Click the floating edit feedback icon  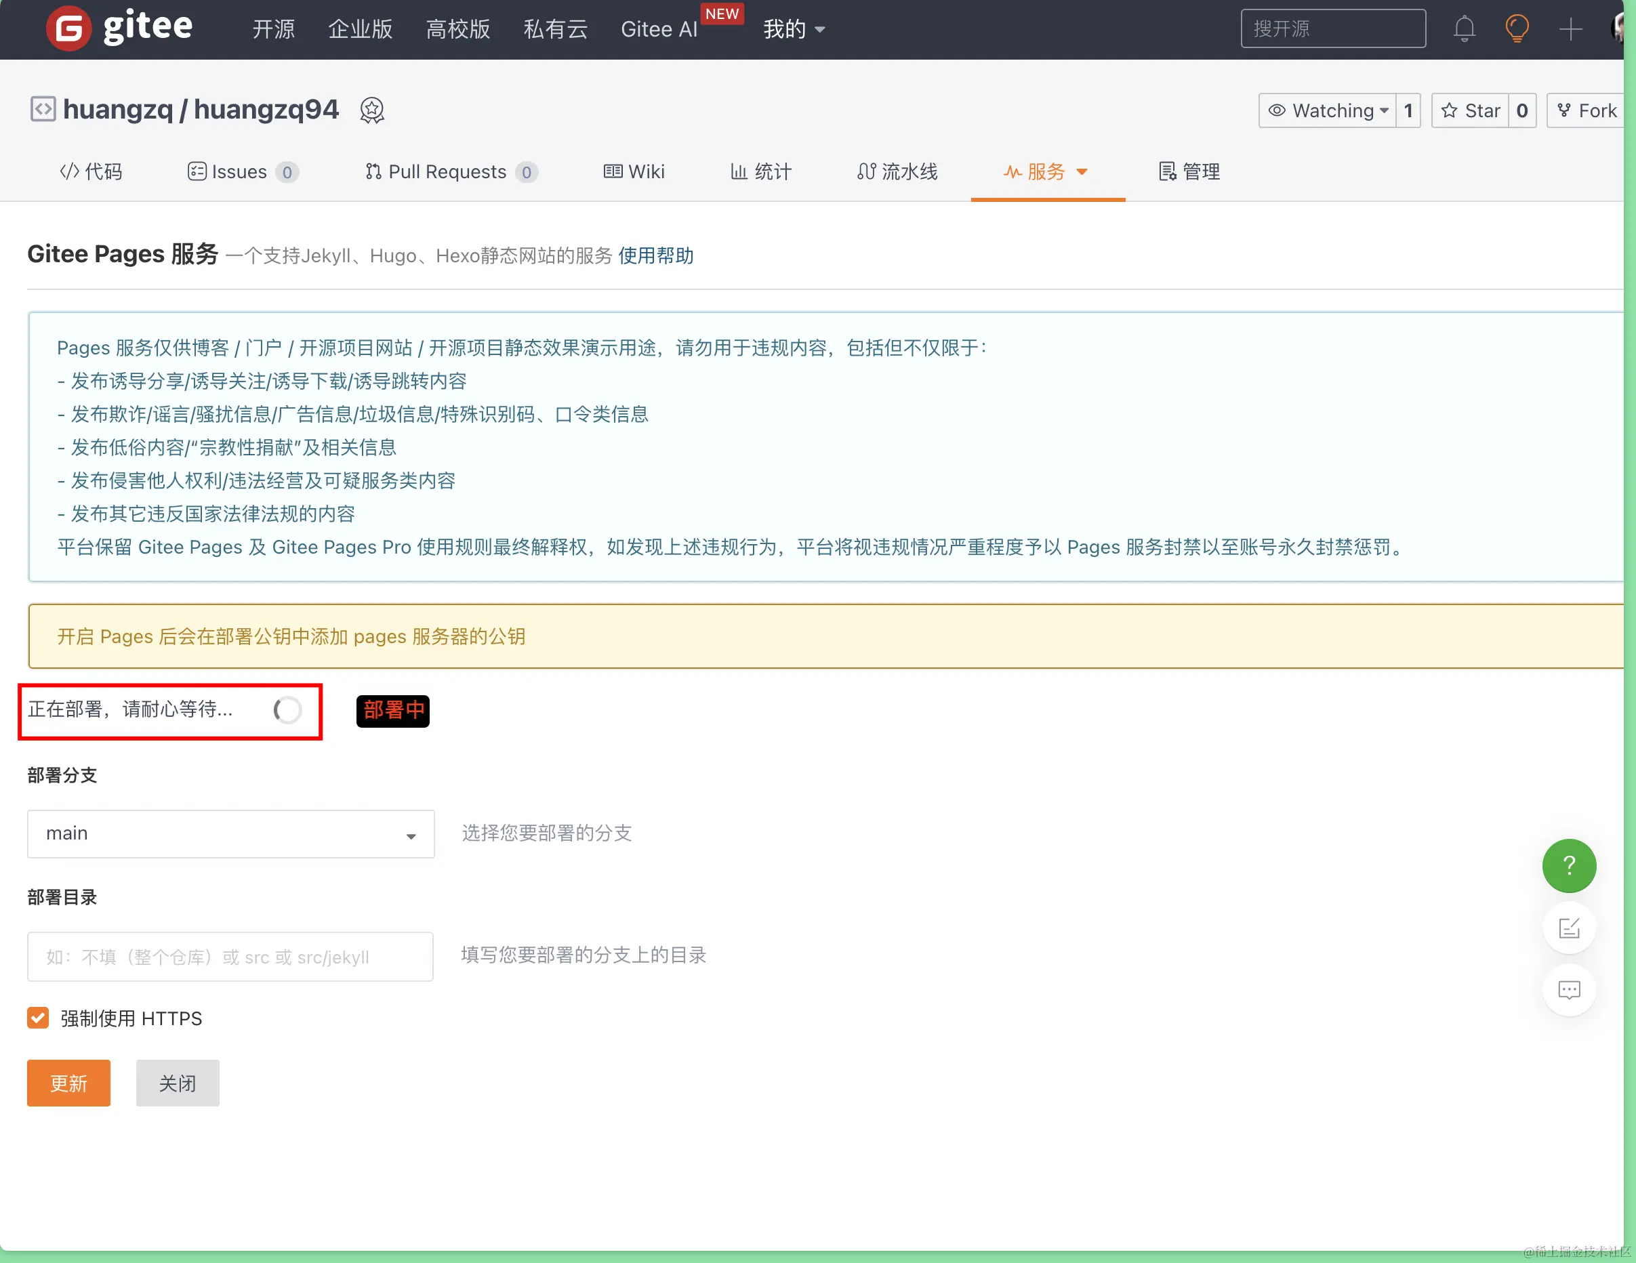pos(1569,928)
